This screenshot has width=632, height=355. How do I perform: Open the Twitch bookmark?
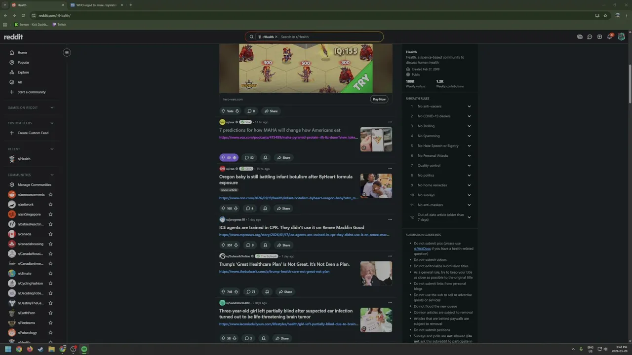[59, 25]
